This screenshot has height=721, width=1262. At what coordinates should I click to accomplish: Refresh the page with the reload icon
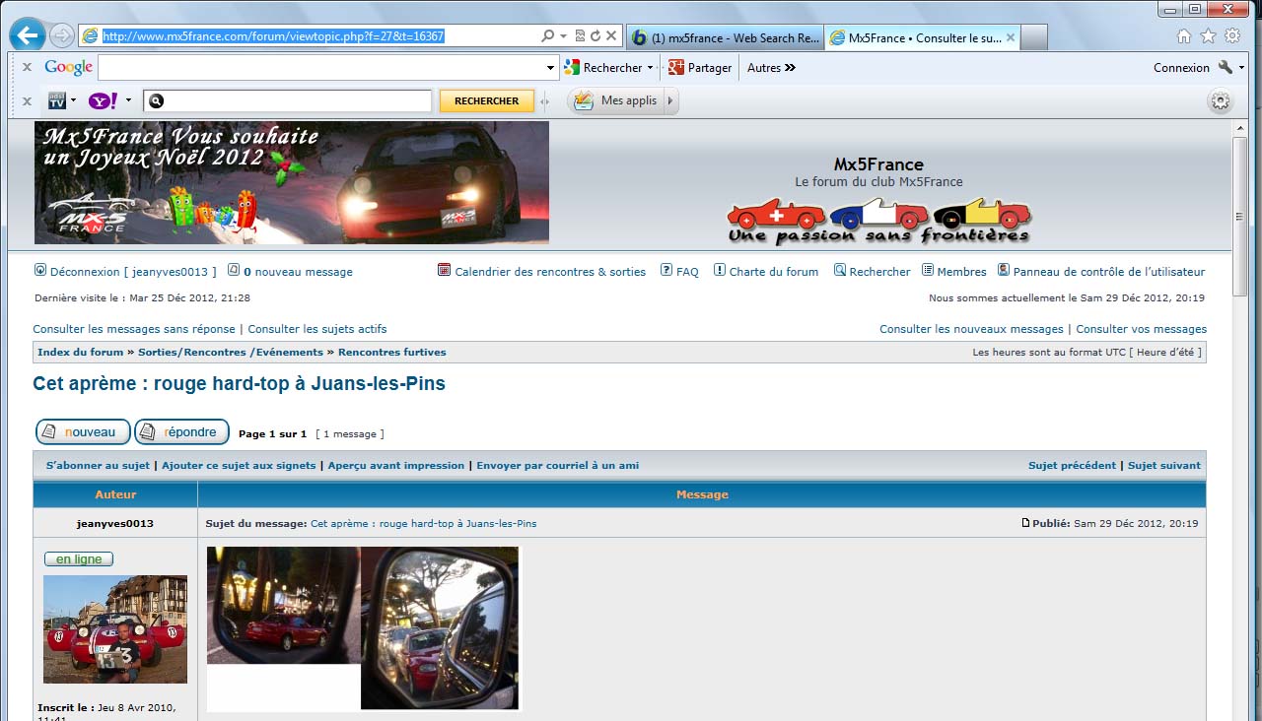[x=596, y=35]
